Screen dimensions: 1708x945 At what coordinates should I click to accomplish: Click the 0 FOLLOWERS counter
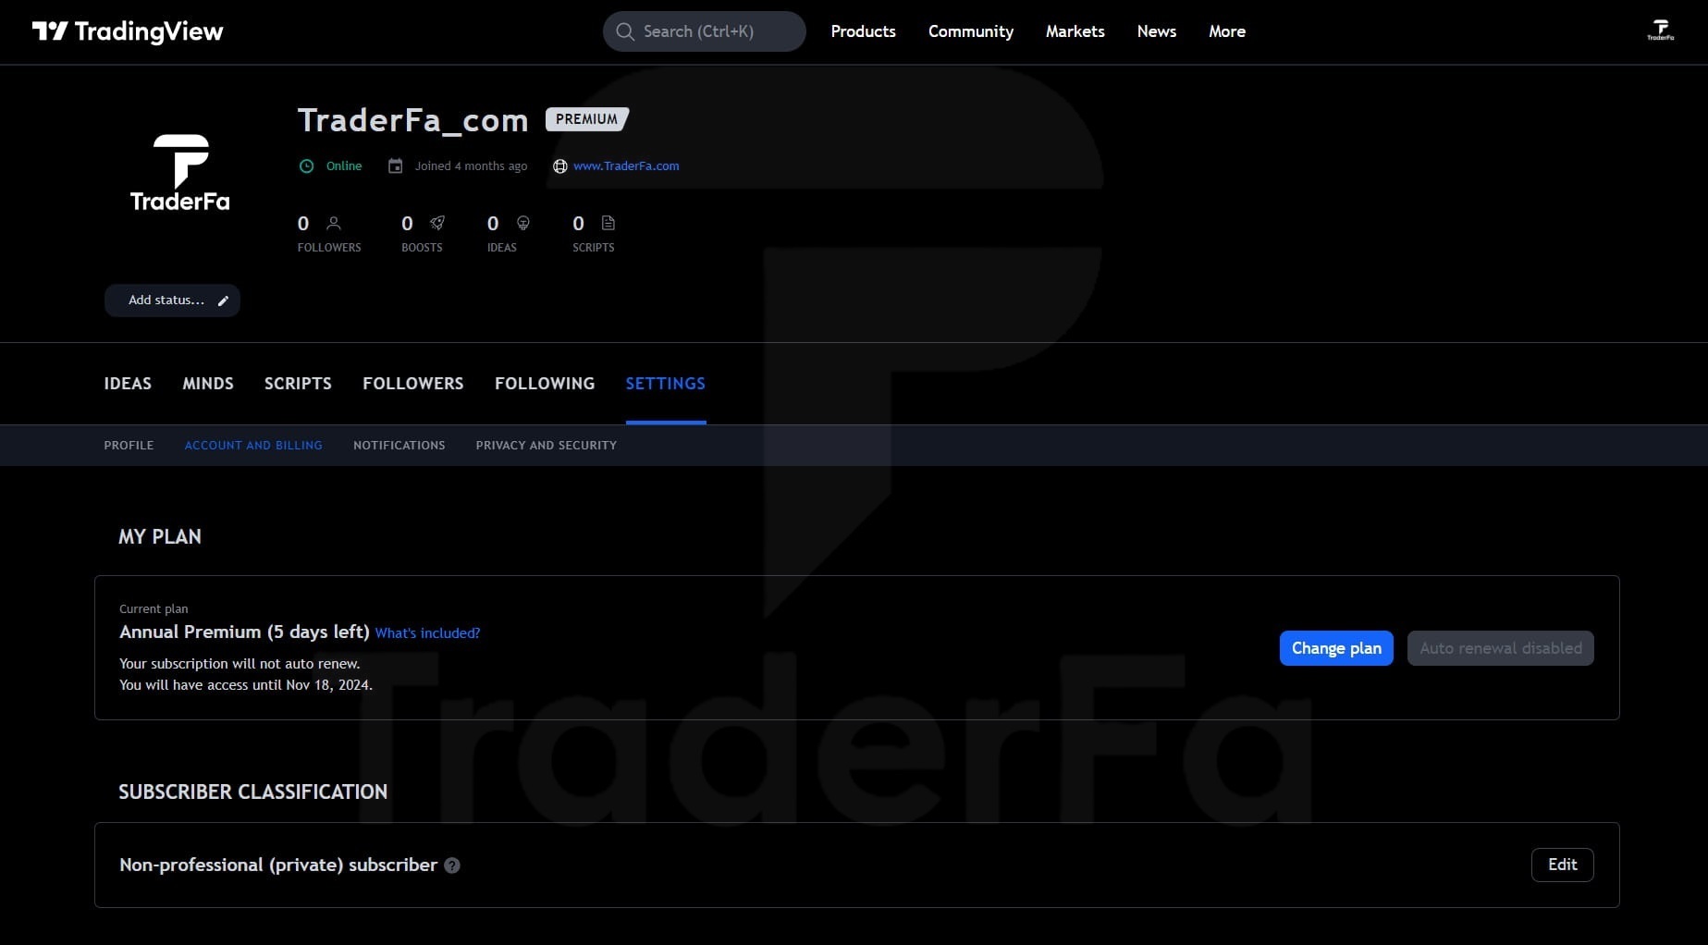[x=329, y=233]
